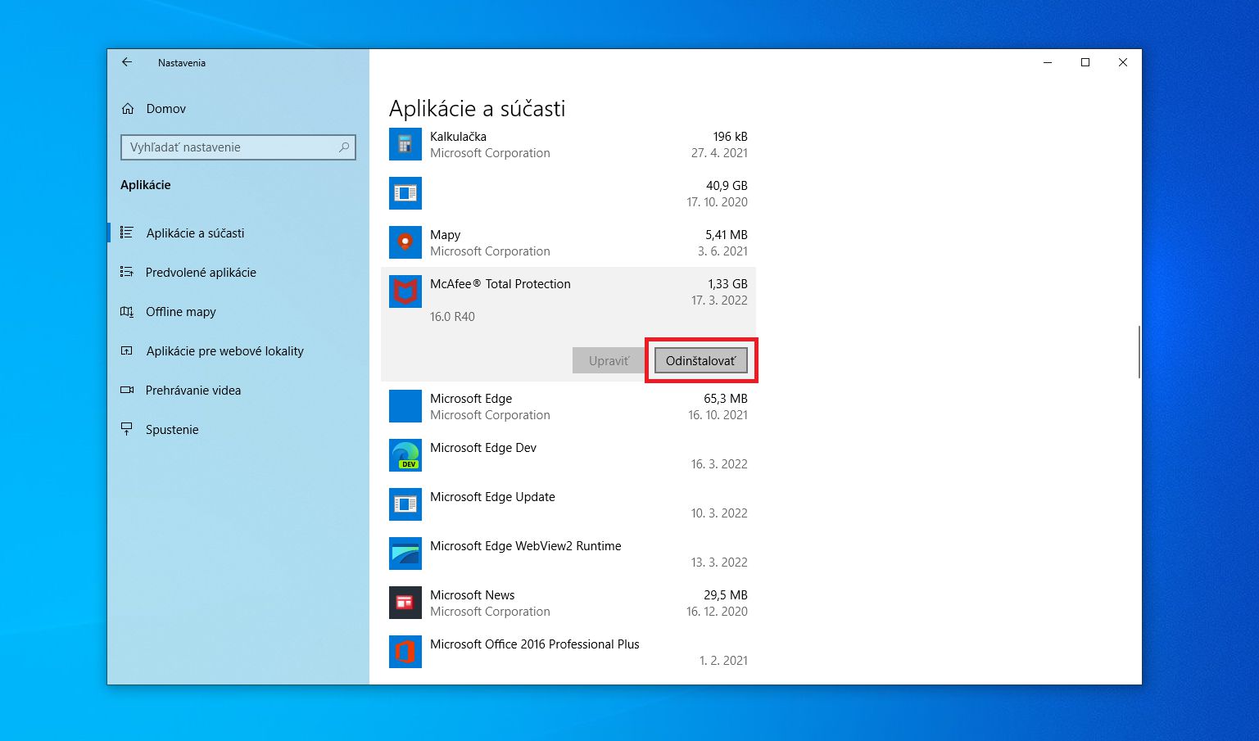
Task: Click the unnamed 40,9 GB app icon
Action: 405,193
